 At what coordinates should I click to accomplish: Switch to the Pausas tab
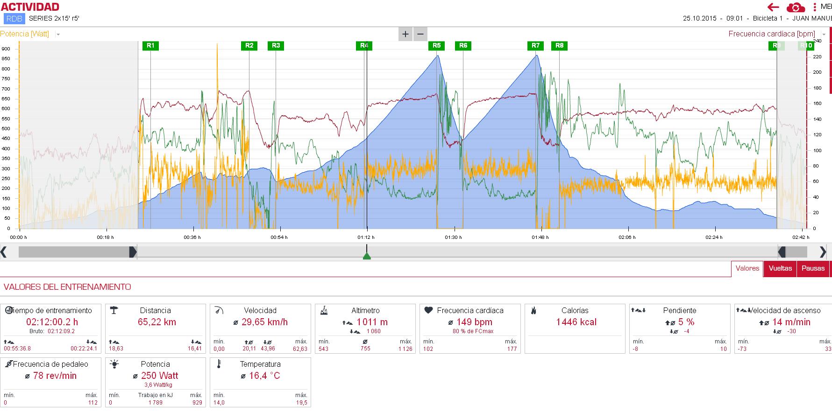813,269
